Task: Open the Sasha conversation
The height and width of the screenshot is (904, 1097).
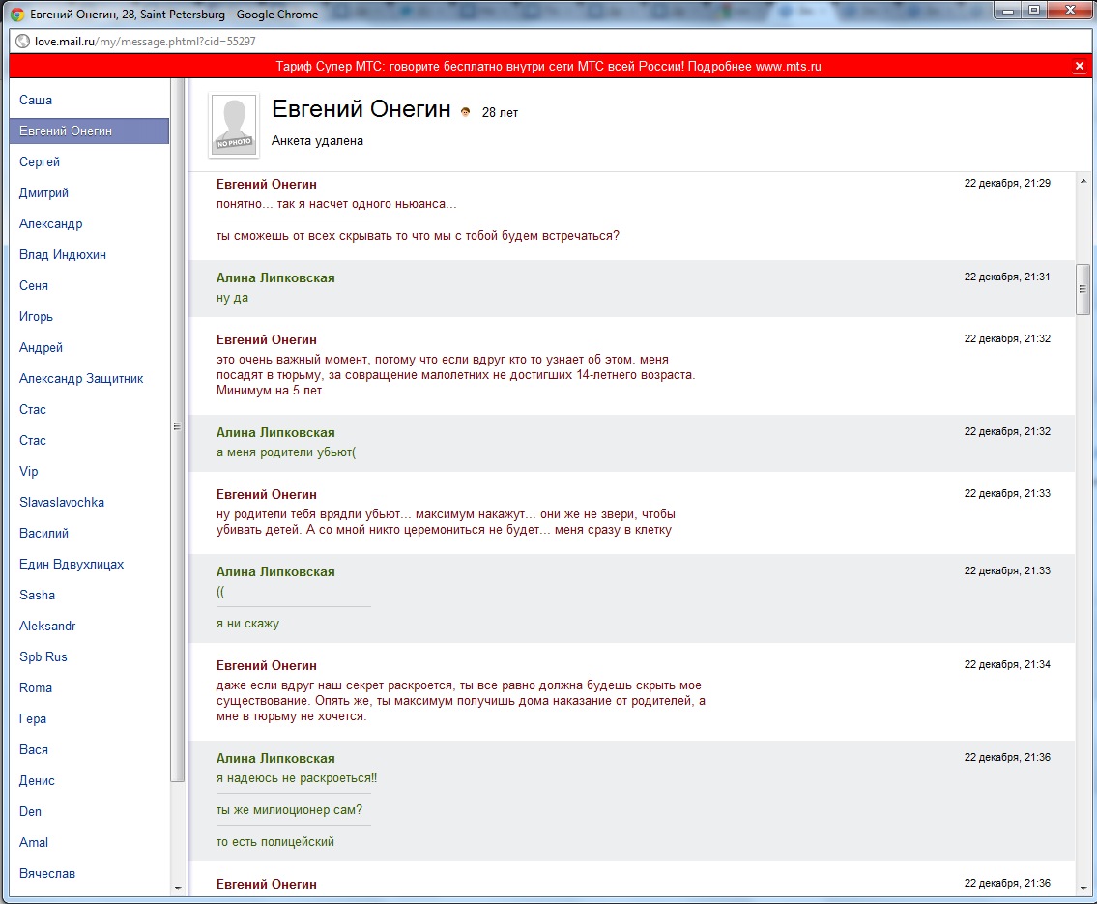Action: pos(37,595)
